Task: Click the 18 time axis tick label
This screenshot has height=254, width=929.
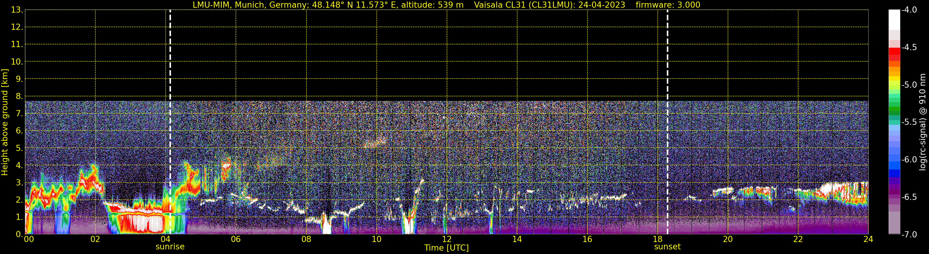Action: pyautogui.click(x=658, y=239)
